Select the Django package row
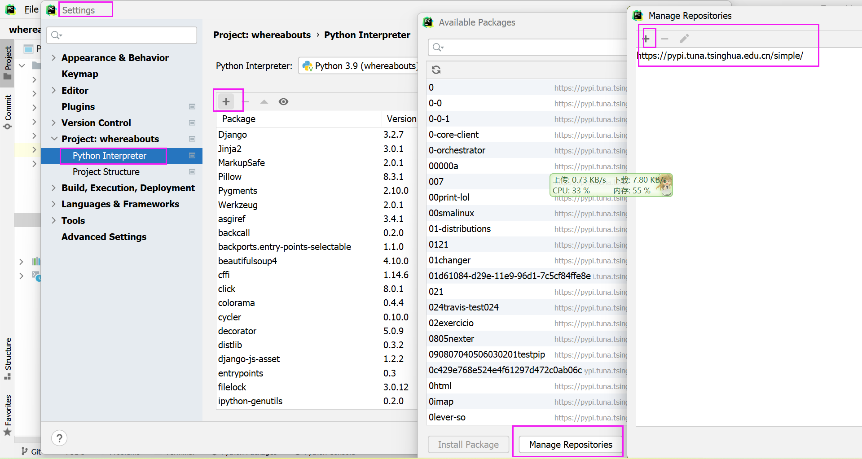Viewport: 862px width, 459px height. coord(317,135)
